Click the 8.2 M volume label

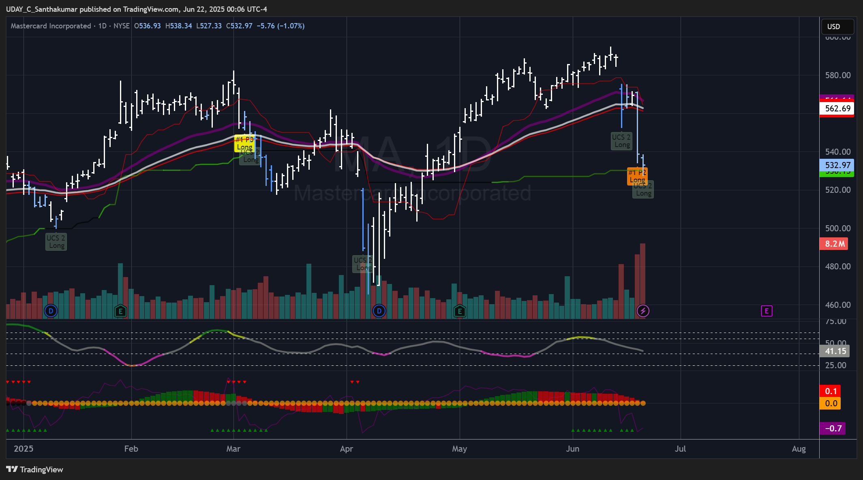click(834, 244)
